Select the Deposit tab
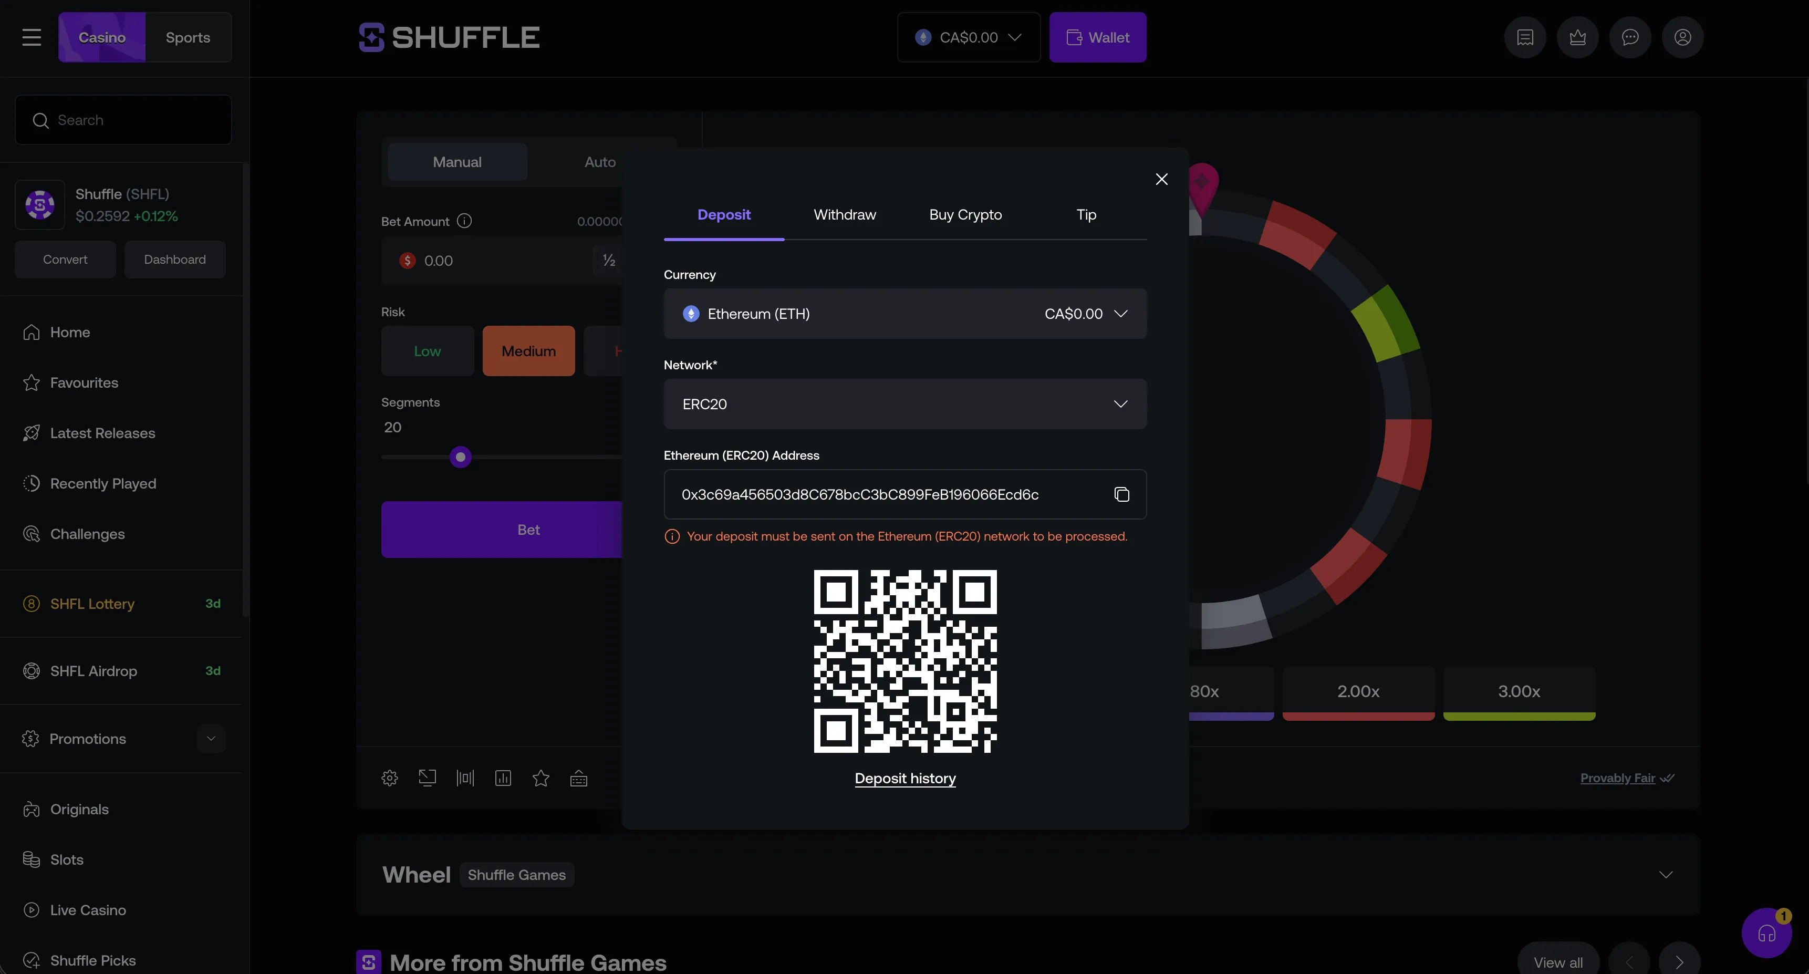The image size is (1809, 974). (x=723, y=215)
